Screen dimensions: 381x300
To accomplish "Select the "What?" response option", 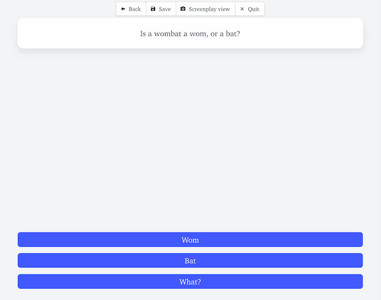I will [x=190, y=282].
